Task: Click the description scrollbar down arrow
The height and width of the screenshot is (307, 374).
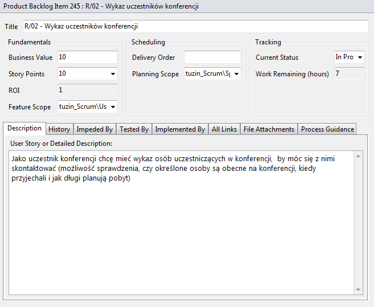Action: 358,289
